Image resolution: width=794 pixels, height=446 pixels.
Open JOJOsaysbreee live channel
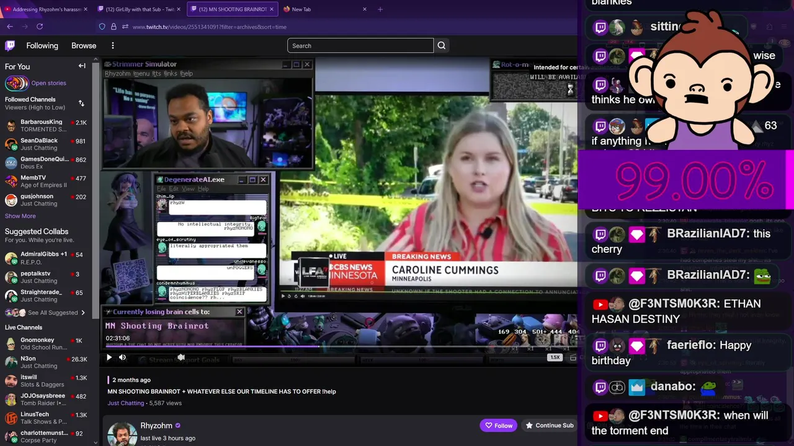[47, 400]
